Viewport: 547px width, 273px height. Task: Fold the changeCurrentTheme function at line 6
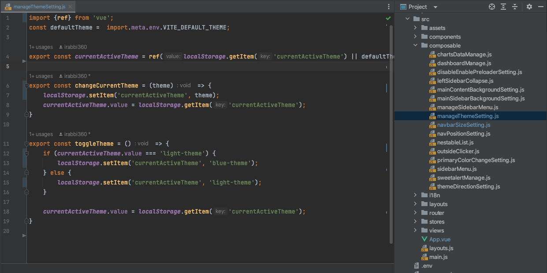[26, 85]
